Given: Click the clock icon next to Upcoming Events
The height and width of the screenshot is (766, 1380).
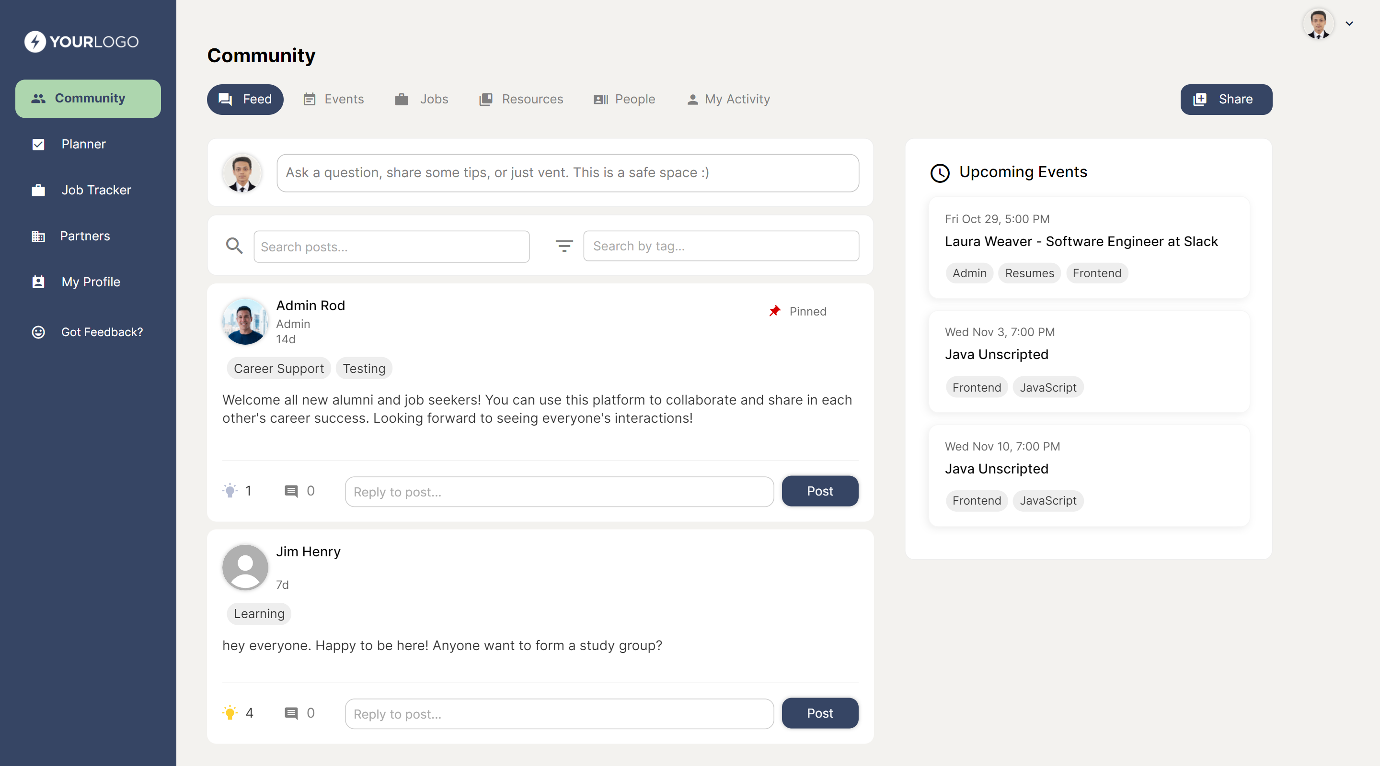Looking at the screenshot, I should [x=940, y=173].
